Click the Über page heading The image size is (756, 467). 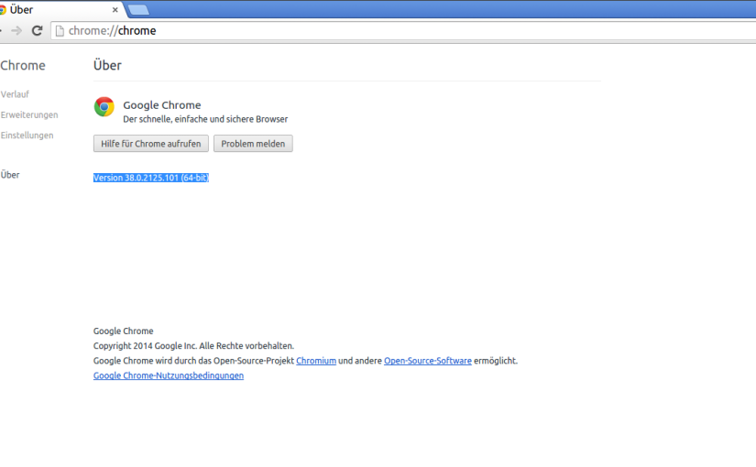[x=107, y=65]
